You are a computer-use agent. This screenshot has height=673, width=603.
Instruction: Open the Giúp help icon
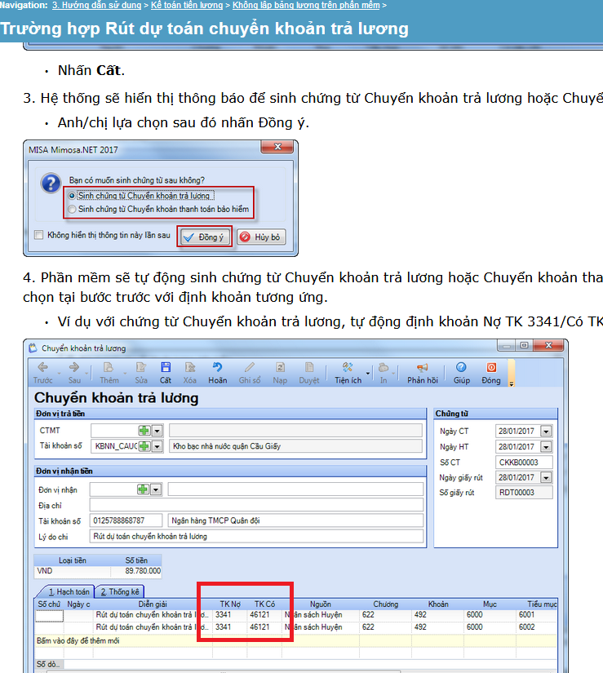pyautogui.click(x=461, y=367)
